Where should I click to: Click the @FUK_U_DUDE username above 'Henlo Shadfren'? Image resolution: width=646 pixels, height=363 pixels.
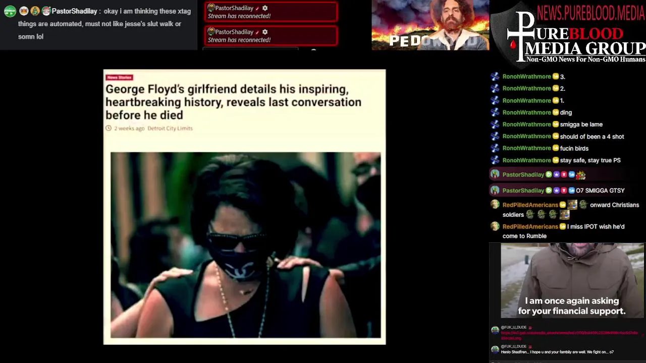point(513,346)
